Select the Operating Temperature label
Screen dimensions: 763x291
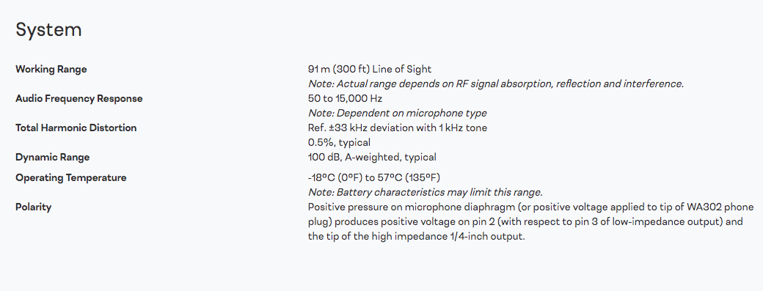[71, 177]
